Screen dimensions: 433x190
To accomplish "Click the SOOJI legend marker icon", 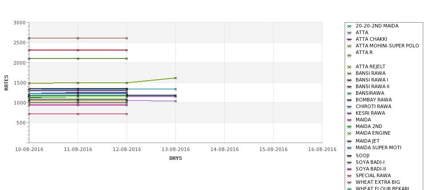I will tap(350, 156).
